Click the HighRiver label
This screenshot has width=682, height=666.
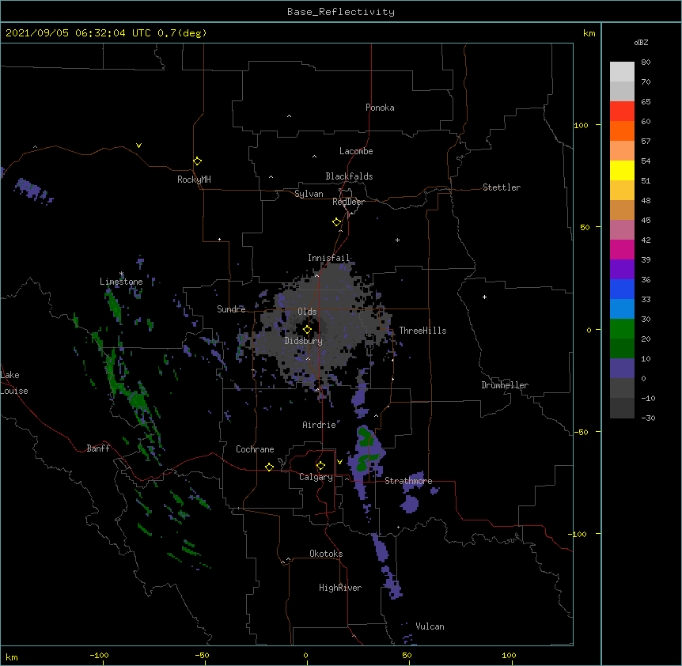(x=340, y=588)
